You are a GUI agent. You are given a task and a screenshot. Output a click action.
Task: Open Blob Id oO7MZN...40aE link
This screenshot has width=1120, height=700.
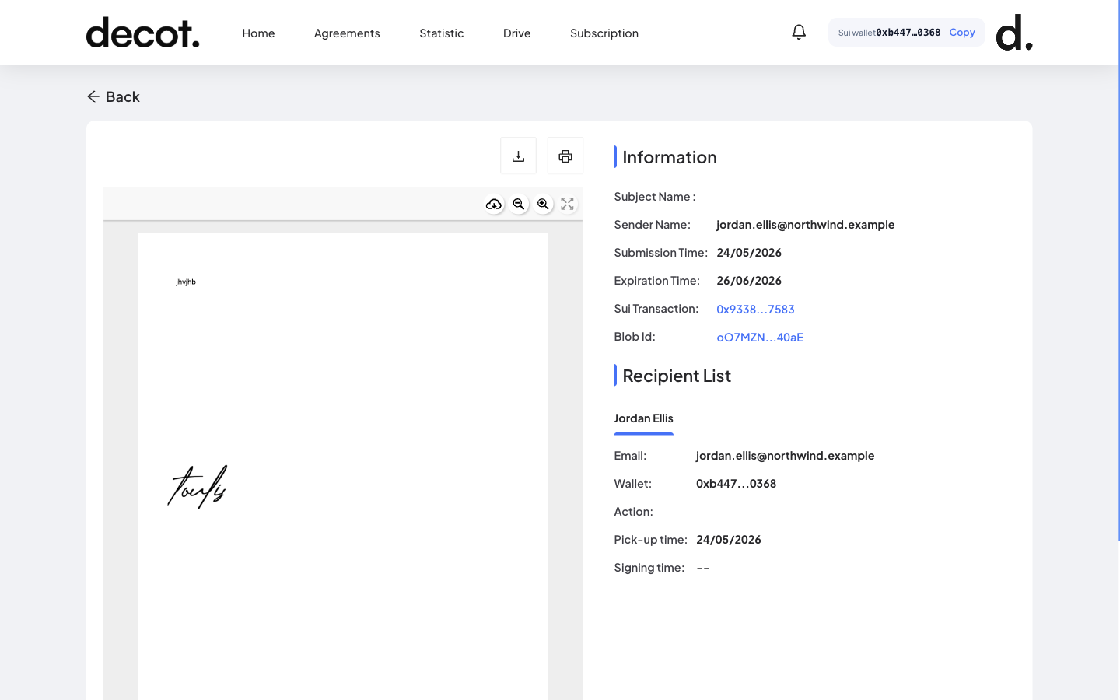(x=760, y=337)
